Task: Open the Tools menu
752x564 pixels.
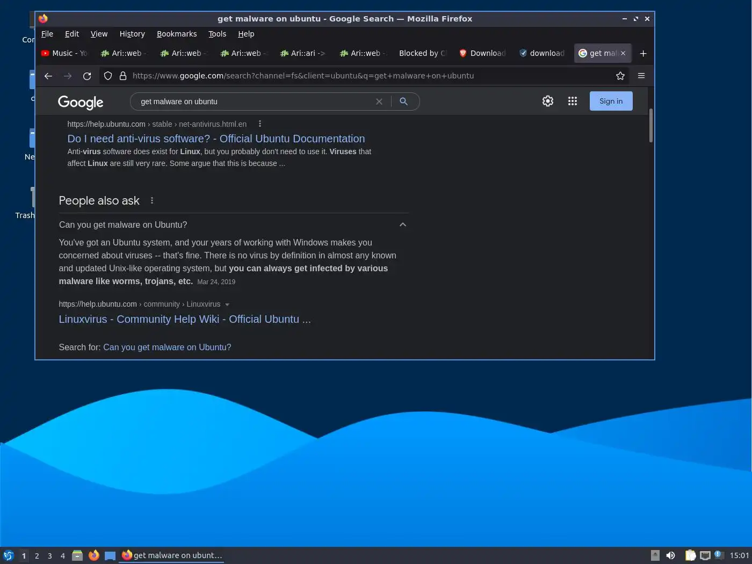Action: 218,34
